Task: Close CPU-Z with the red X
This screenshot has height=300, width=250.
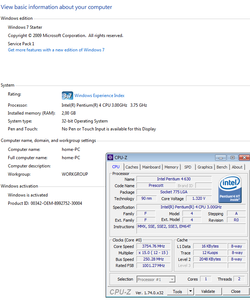Action: (x=244, y=158)
